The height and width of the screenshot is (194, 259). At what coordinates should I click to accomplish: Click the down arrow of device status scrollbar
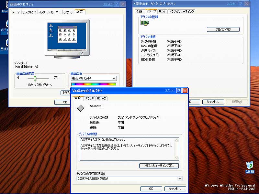[x=176, y=158]
